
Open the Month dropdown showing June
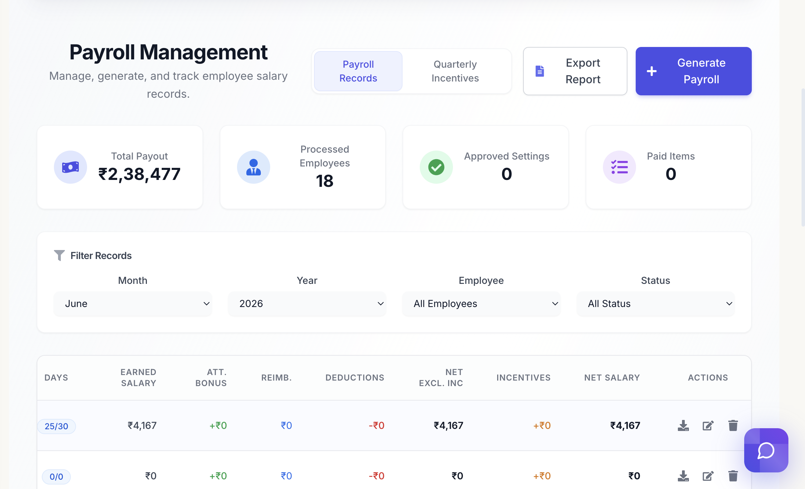[133, 304]
